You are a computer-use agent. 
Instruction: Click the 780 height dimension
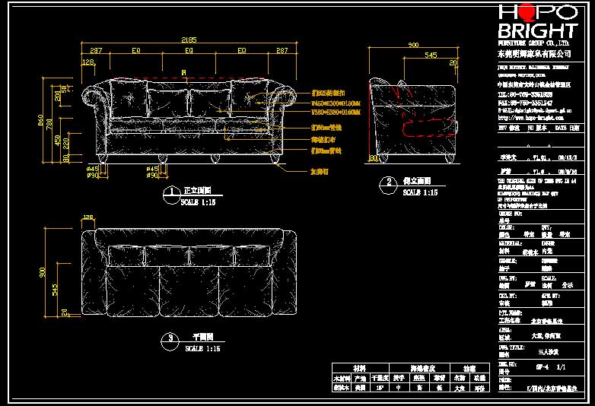coord(49,125)
